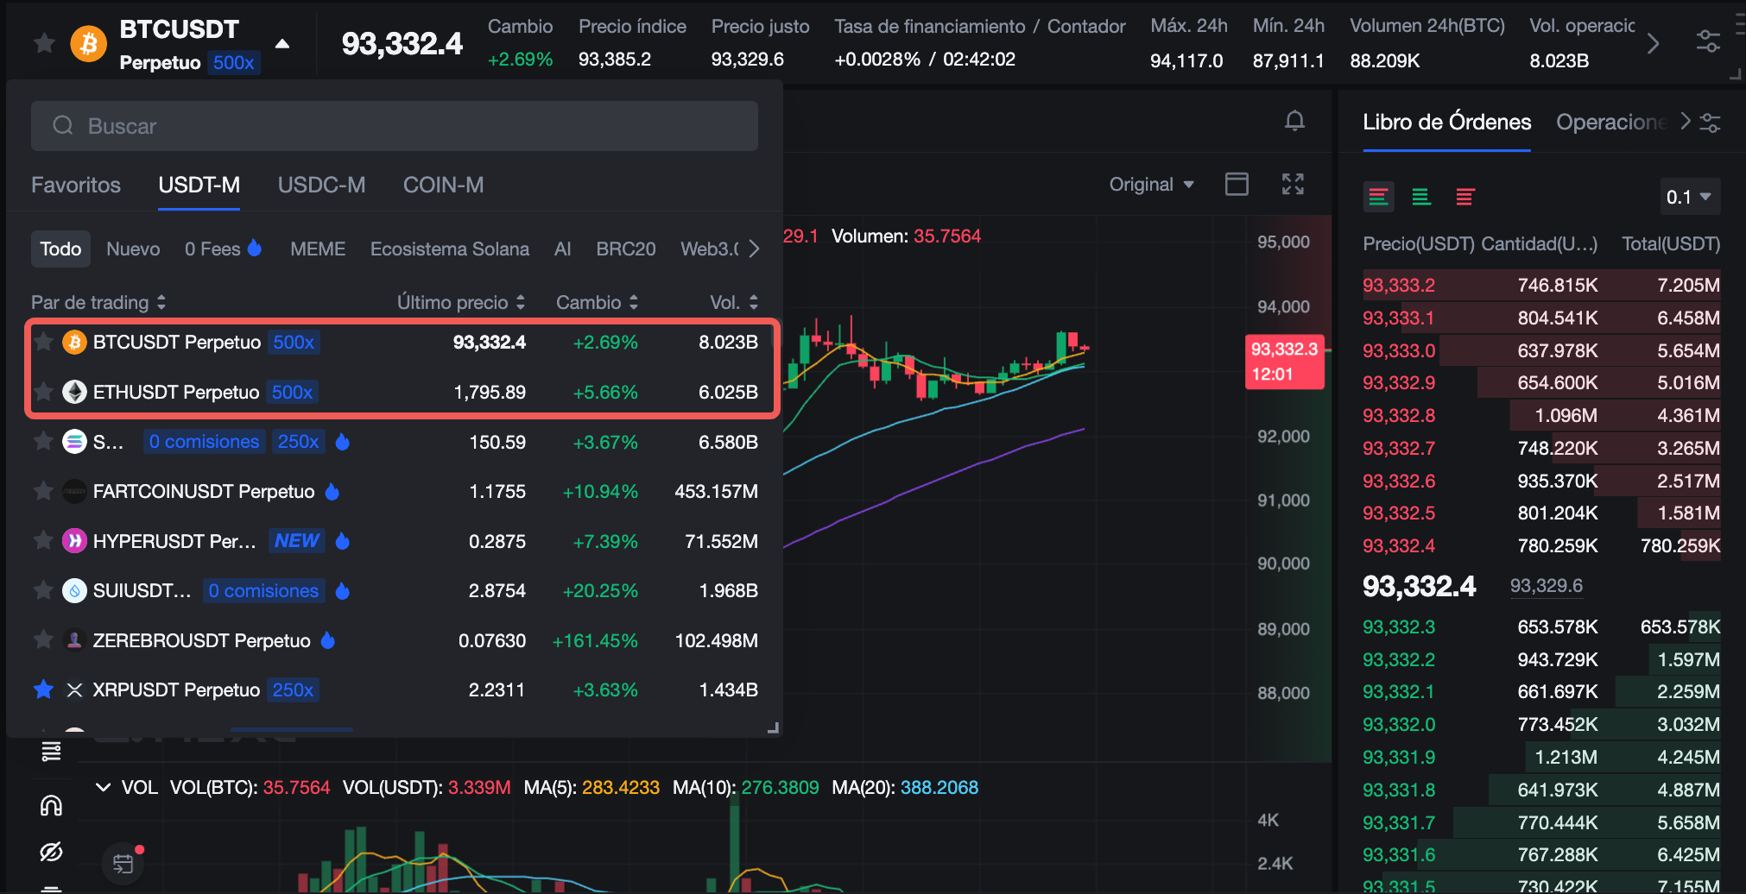Switch to the USDC-M tab
This screenshot has height=894, width=1746.
321,185
